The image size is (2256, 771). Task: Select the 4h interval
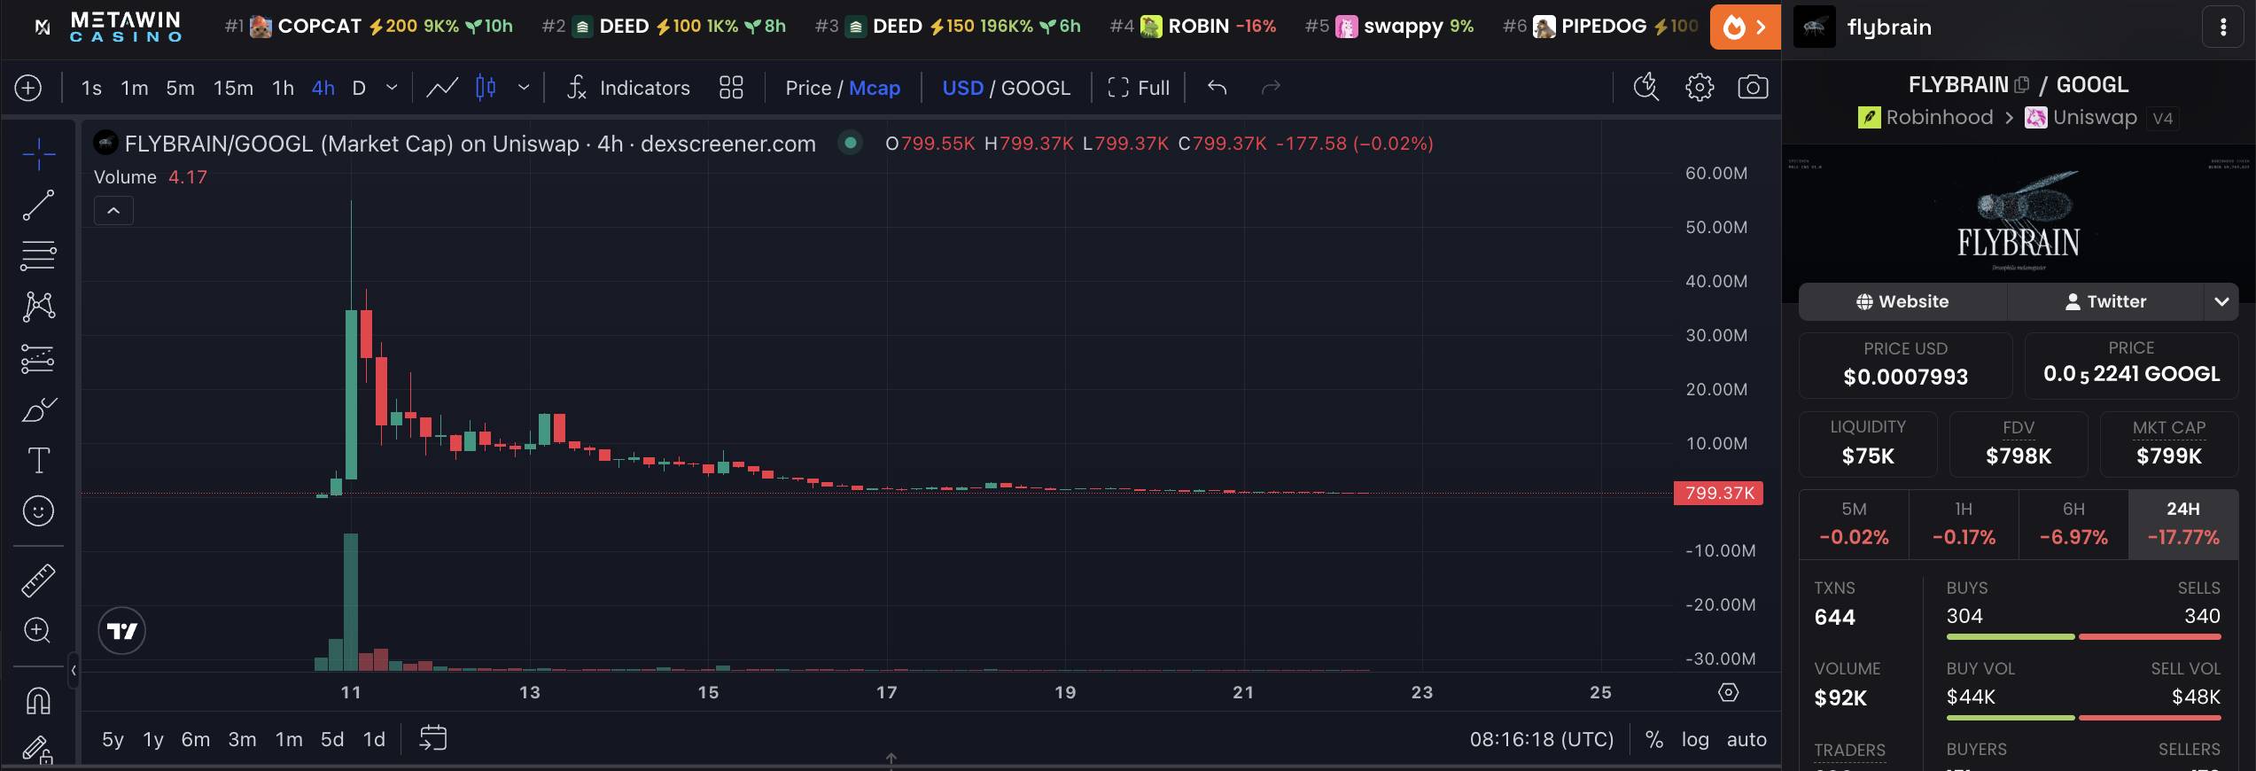323,88
